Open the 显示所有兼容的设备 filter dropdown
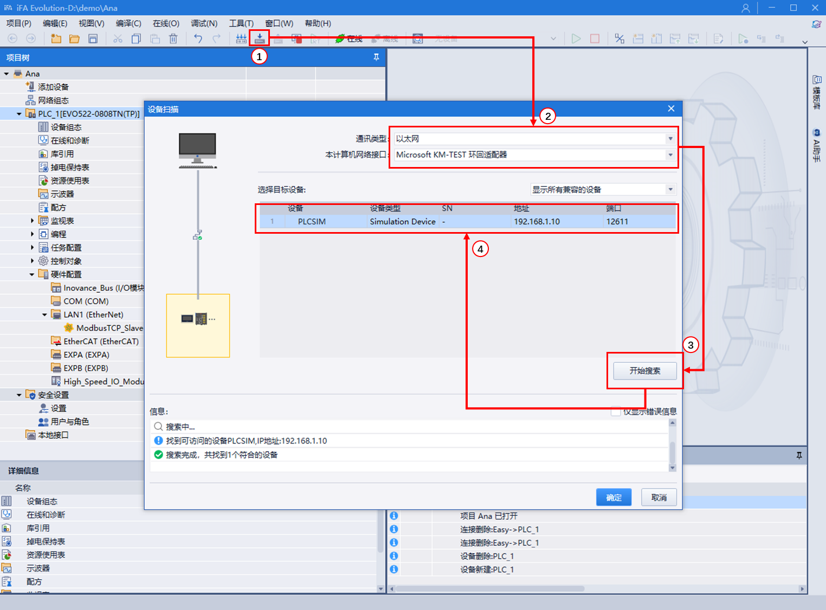This screenshot has width=826, height=610. pyautogui.click(x=670, y=190)
